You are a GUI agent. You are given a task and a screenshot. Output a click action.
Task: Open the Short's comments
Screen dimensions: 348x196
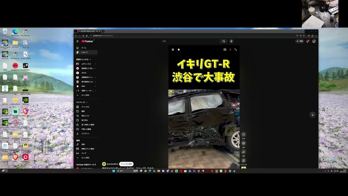pyautogui.click(x=244, y=143)
